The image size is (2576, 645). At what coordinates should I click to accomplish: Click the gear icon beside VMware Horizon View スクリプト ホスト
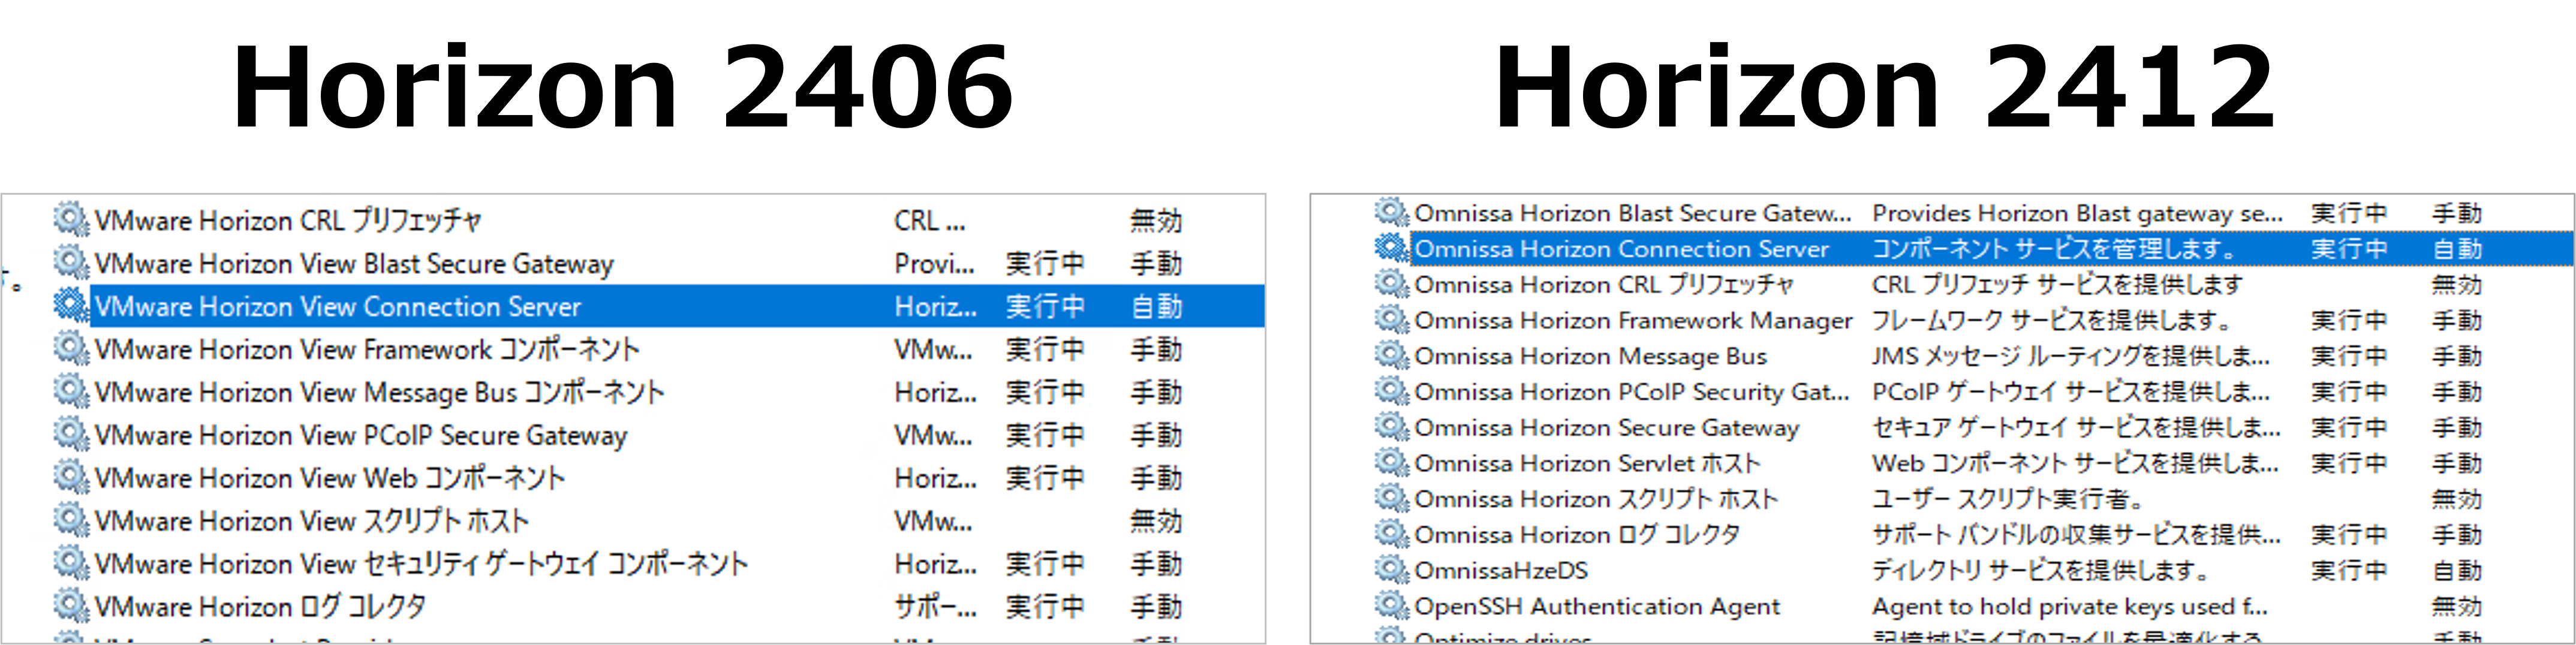tap(71, 520)
